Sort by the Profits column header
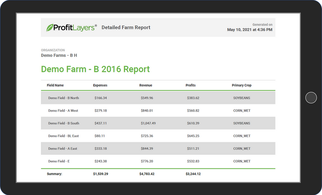 (191, 85)
